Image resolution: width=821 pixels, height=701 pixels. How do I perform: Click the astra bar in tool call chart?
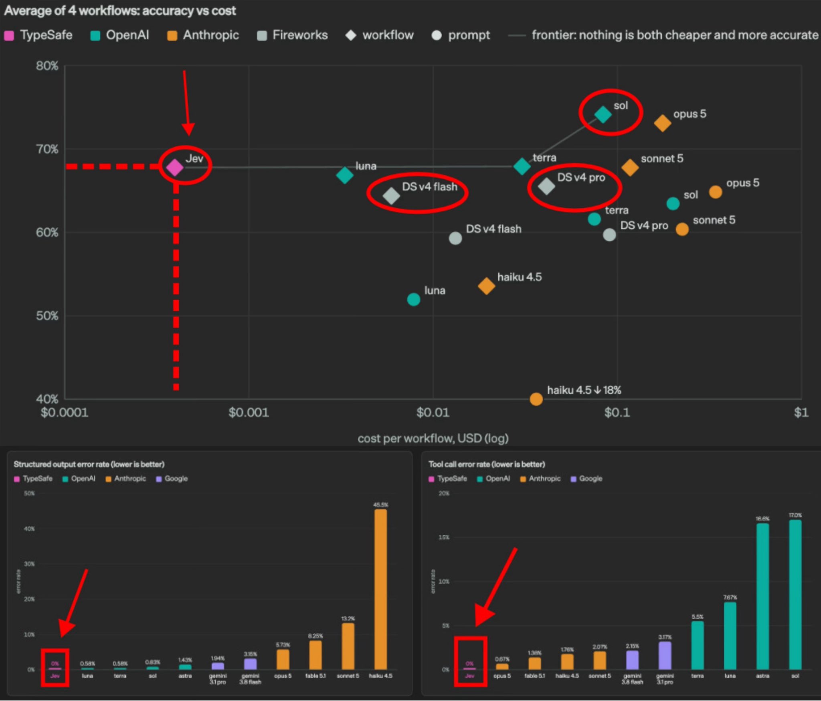point(762,596)
